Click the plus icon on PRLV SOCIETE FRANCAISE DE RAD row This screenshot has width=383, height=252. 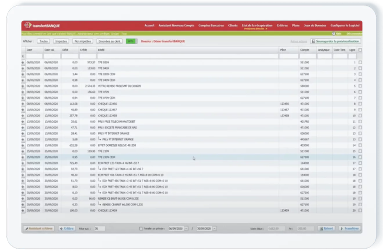pos(23,128)
